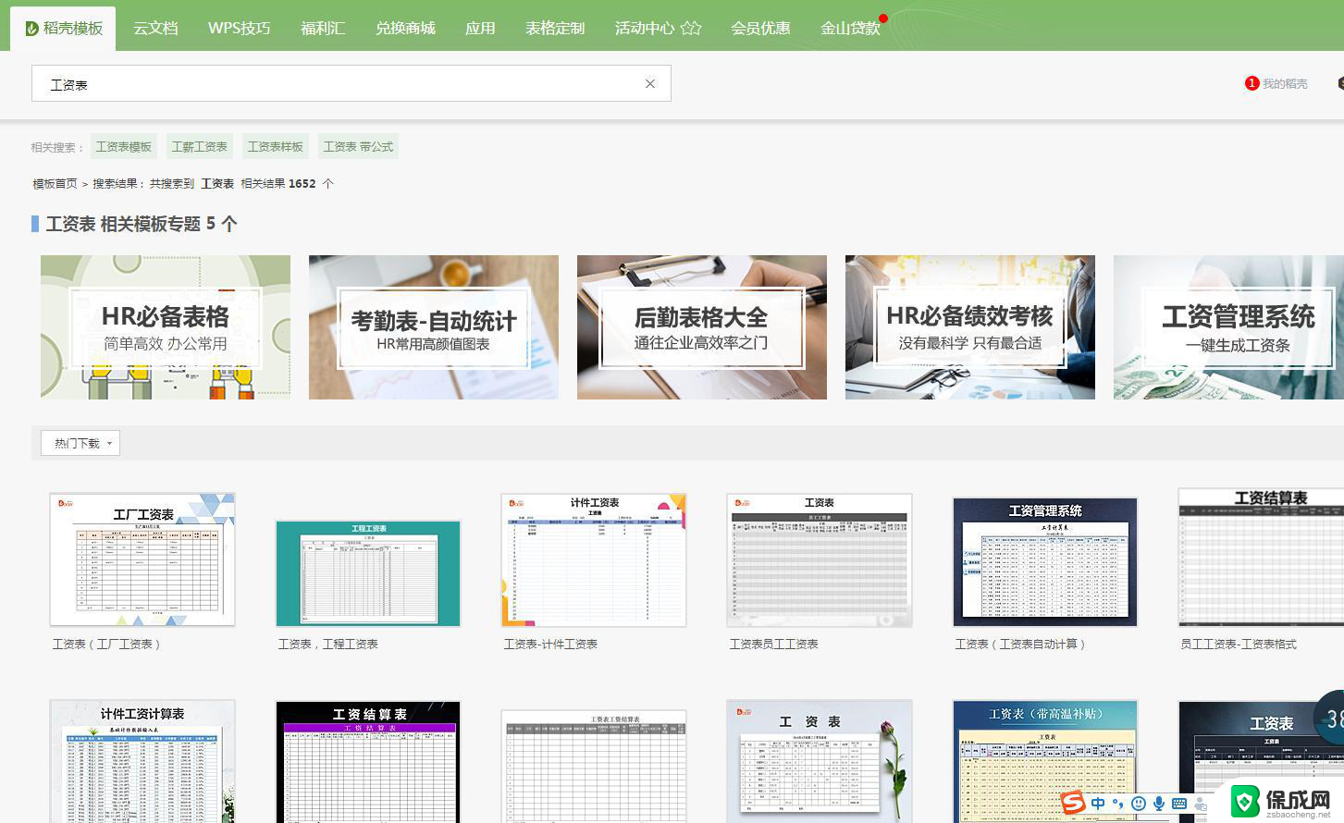Image resolution: width=1344 pixels, height=823 pixels.
Task: Open the 会员优惠 tab
Action: click(x=760, y=29)
